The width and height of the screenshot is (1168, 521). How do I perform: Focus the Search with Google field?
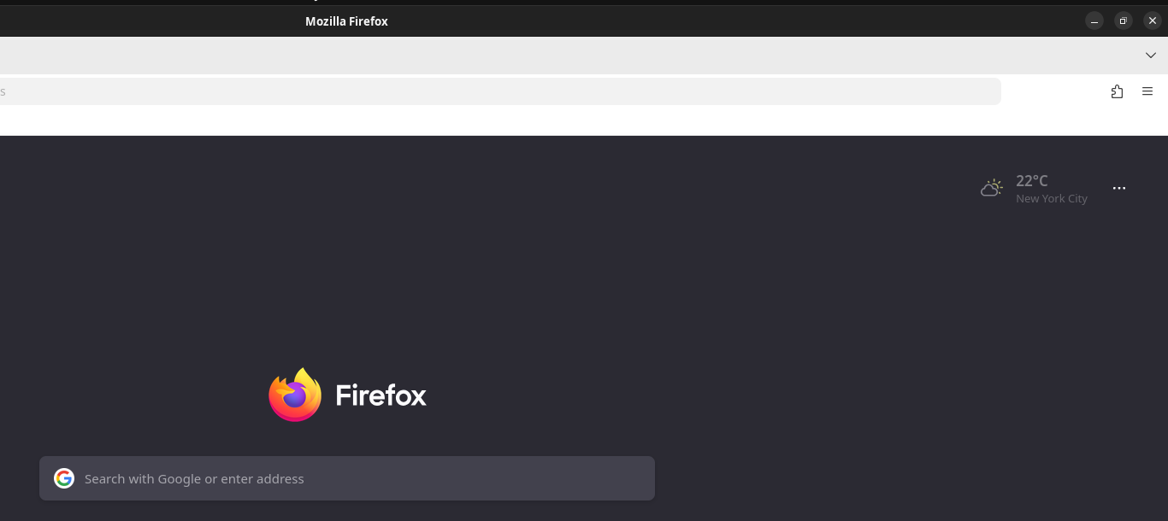359,478
